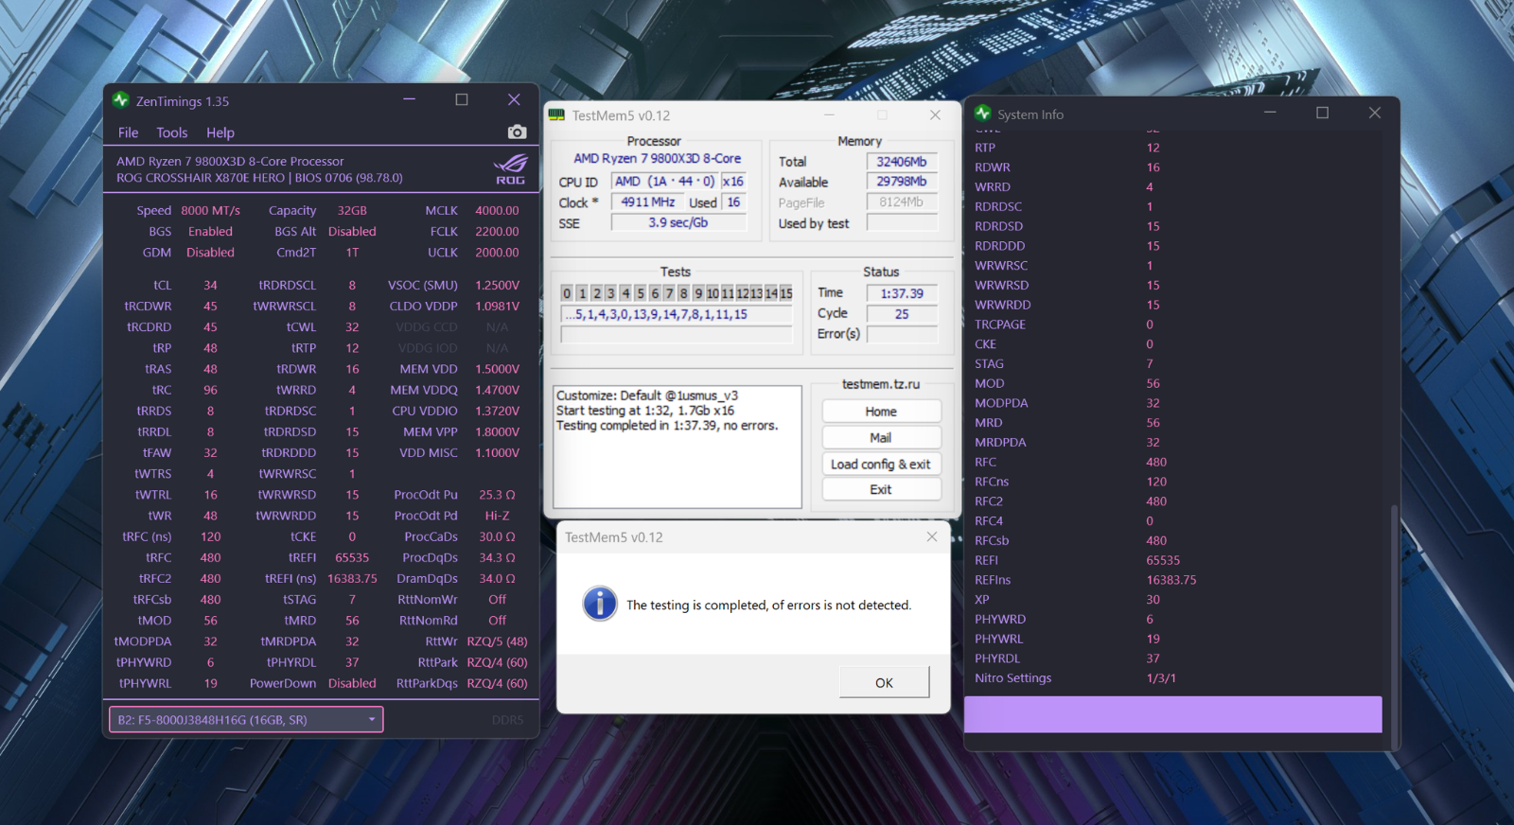1514x825 pixels.
Task: Close the System Info window
Action: [x=1375, y=114]
